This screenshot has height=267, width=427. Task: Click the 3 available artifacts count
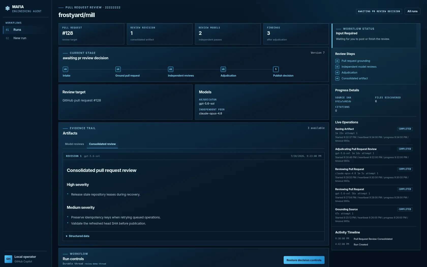pos(316,128)
